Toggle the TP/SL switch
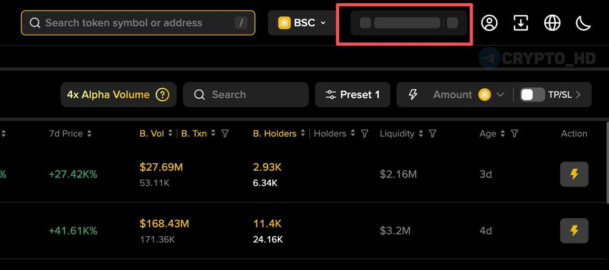The height and width of the screenshot is (270, 609). tap(532, 94)
